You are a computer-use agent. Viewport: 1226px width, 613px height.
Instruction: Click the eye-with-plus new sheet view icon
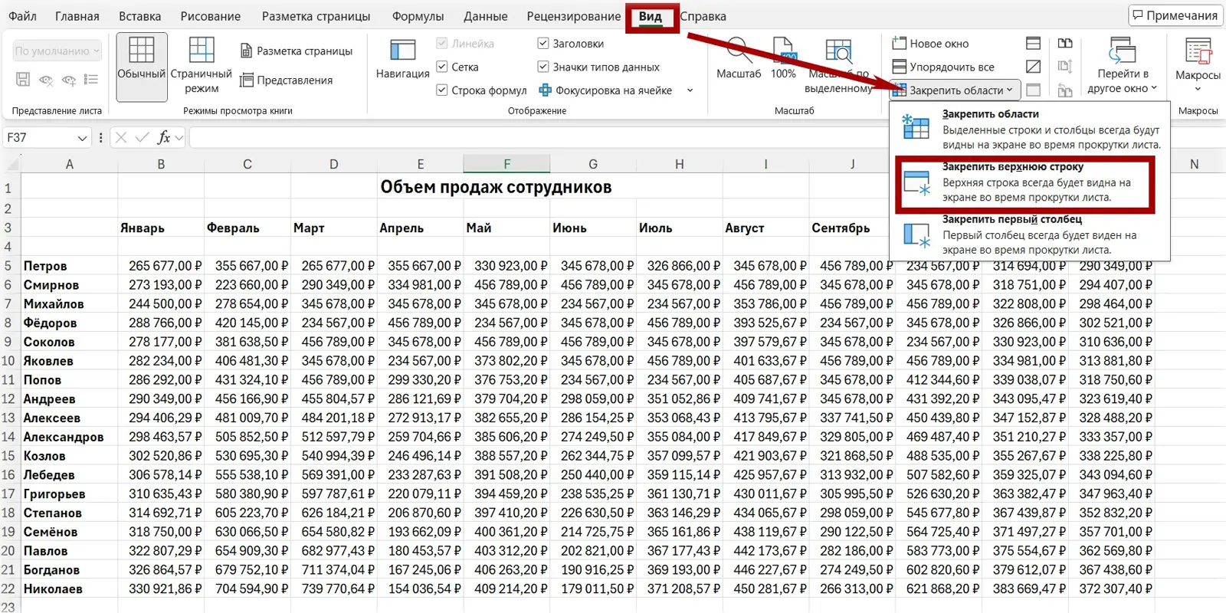coord(69,80)
